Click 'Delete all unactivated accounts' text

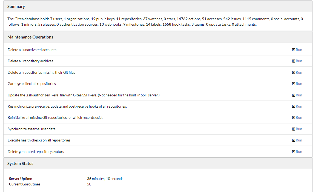(x=32, y=50)
